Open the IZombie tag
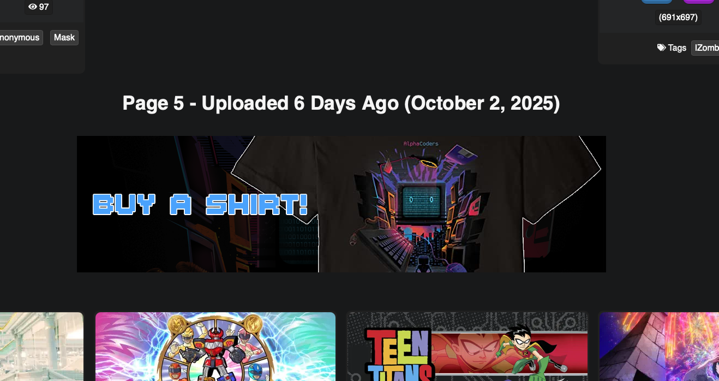This screenshot has height=381, width=719. click(x=705, y=48)
